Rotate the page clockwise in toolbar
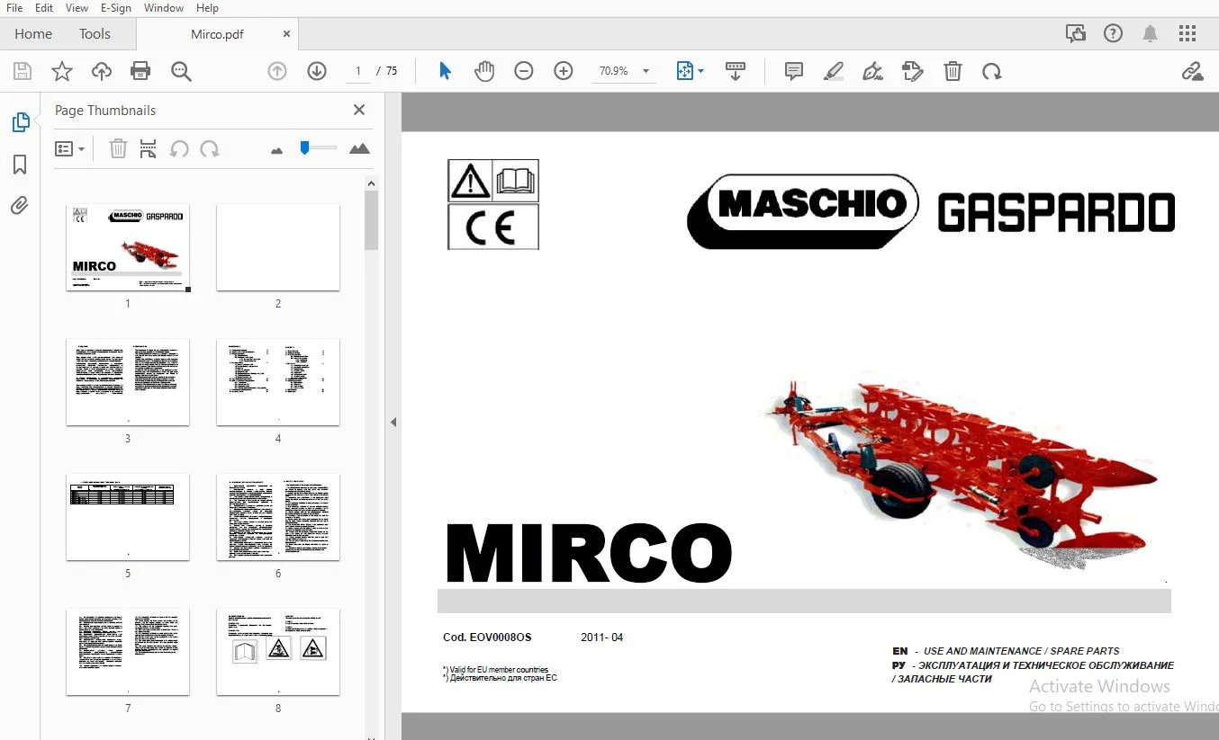Viewport: 1219px width, 740px height. (x=992, y=71)
